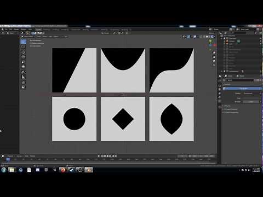
Task: Click the zoom view navigation icon
Action: (214, 53)
